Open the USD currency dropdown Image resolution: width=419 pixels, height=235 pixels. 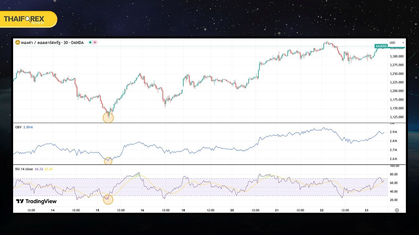click(x=397, y=43)
